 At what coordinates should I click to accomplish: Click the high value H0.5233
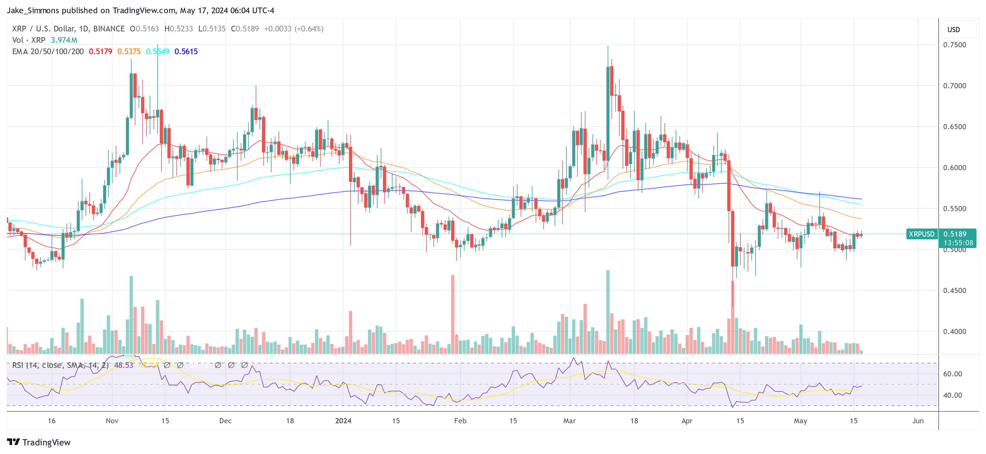tap(179, 29)
